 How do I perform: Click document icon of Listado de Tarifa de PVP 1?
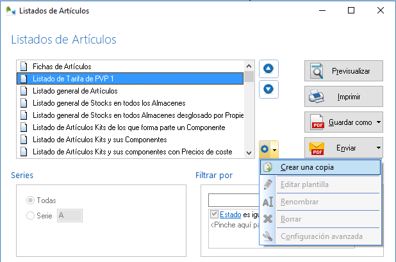tap(24, 79)
